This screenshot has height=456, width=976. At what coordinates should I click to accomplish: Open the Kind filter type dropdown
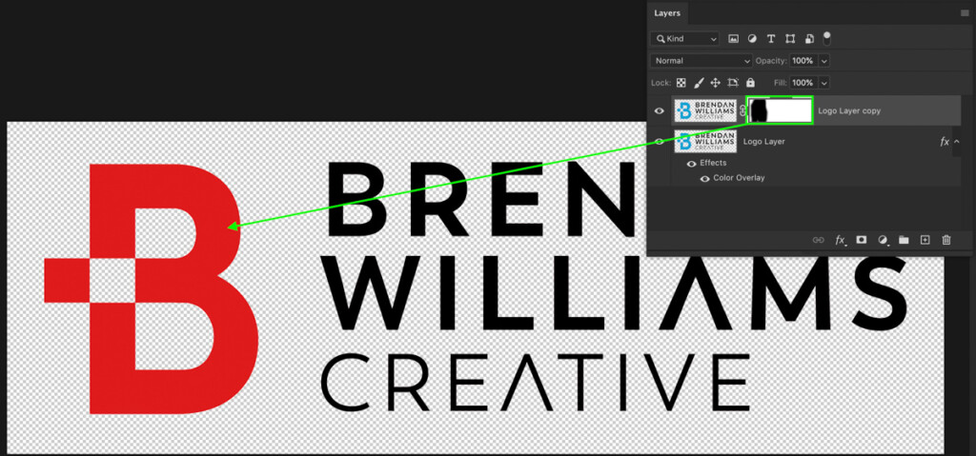tap(684, 39)
